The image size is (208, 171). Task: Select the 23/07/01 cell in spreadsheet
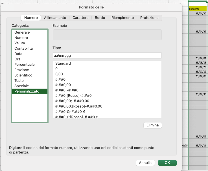pyautogui.click(x=198, y=58)
